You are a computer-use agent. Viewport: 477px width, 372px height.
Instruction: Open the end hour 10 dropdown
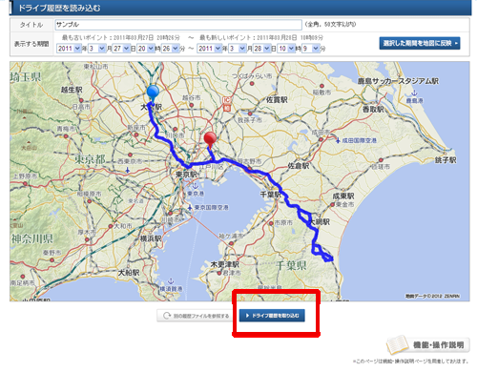tap(286, 49)
